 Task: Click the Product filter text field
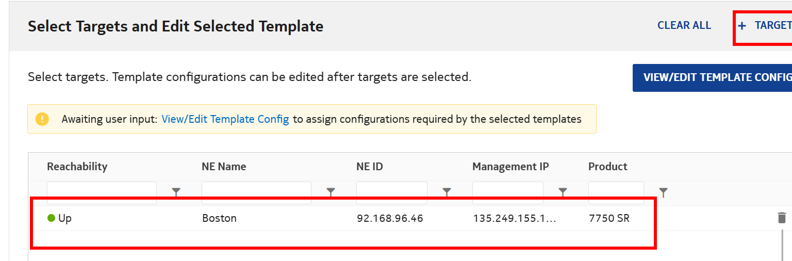click(616, 192)
